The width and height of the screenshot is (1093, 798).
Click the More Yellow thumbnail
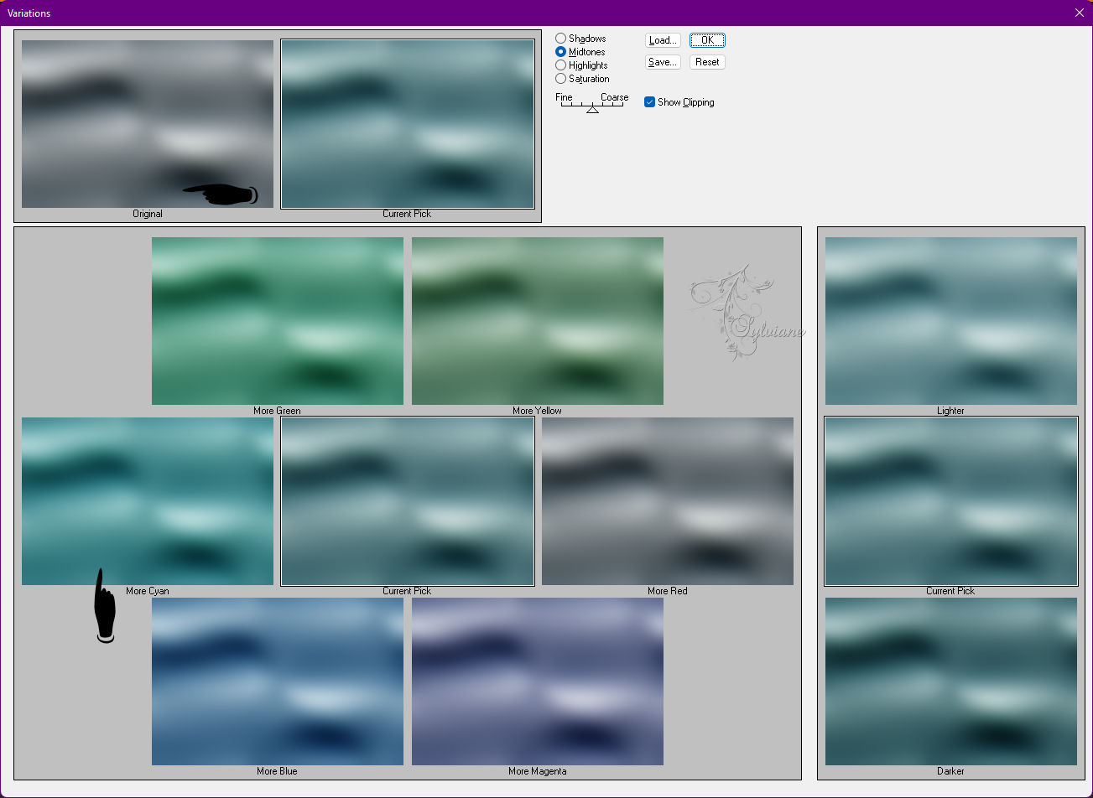538,321
